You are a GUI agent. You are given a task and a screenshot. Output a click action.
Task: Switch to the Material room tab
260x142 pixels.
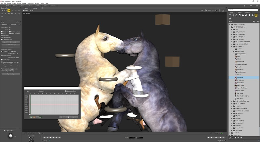15,6
